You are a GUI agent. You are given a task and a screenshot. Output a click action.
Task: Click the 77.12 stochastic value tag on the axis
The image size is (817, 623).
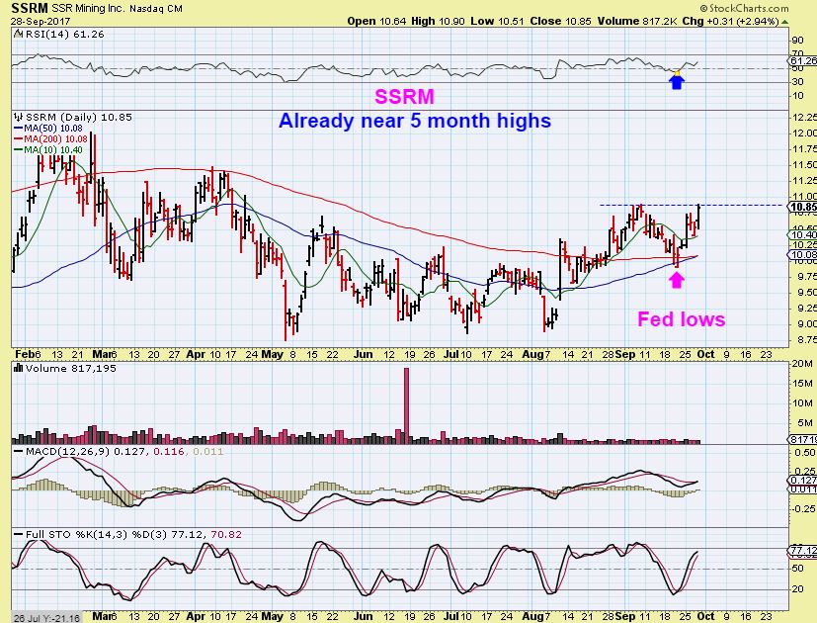803,550
